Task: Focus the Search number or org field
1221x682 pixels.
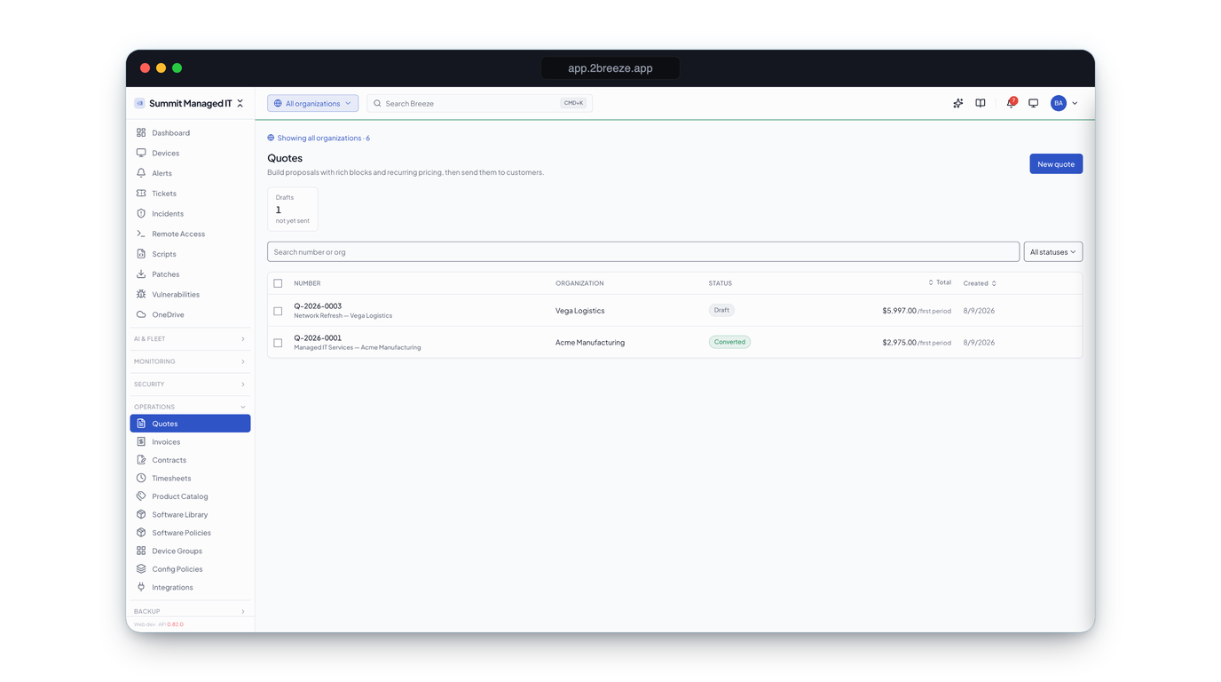Action: point(643,252)
